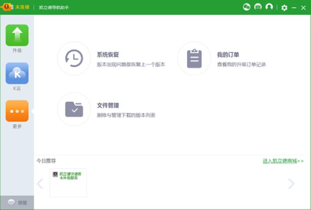
Task: Click the 删除与管理下载的版本列表 description
Action: point(126,115)
